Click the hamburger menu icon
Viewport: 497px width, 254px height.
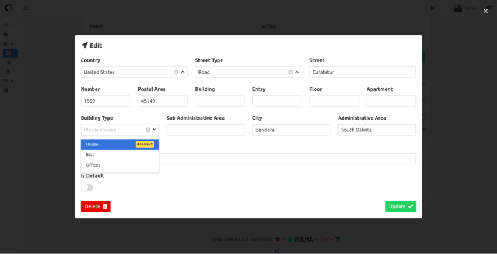coord(25,8)
